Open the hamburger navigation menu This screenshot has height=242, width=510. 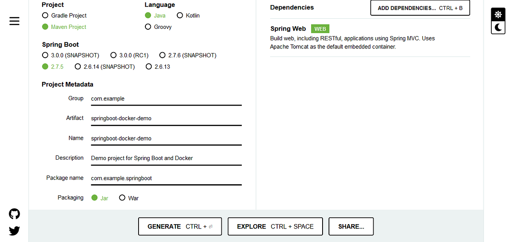[14, 21]
